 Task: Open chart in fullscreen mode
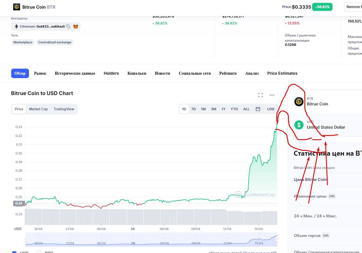click(261, 95)
